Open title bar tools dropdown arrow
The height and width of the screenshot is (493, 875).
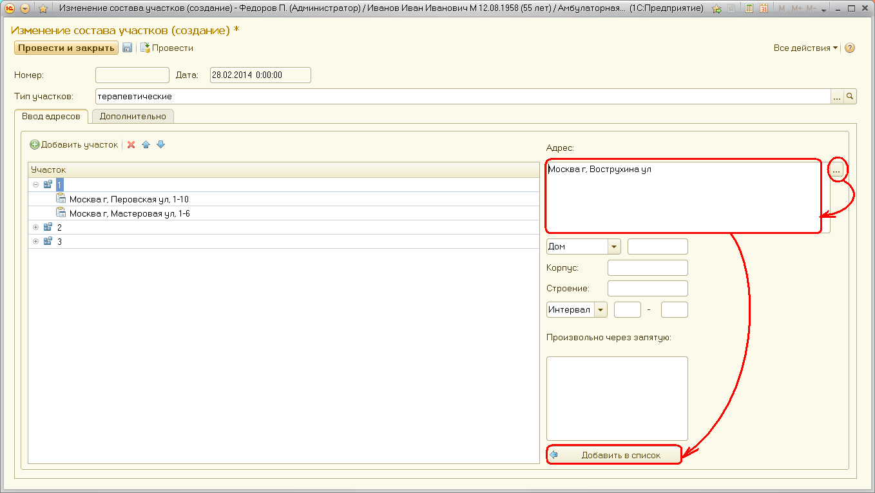[x=824, y=10]
